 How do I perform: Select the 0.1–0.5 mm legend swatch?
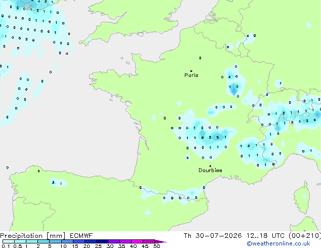click(x=9, y=241)
